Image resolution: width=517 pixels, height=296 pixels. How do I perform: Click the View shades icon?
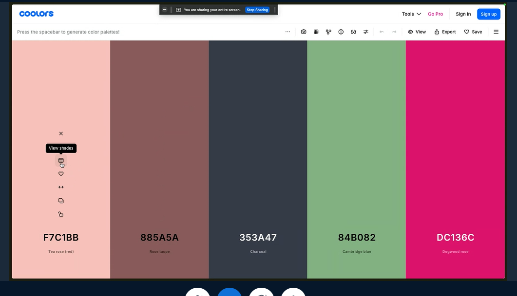click(x=61, y=160)
